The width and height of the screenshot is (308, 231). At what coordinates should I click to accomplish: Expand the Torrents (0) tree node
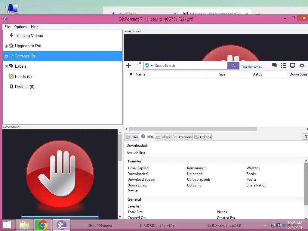[6, 56]
